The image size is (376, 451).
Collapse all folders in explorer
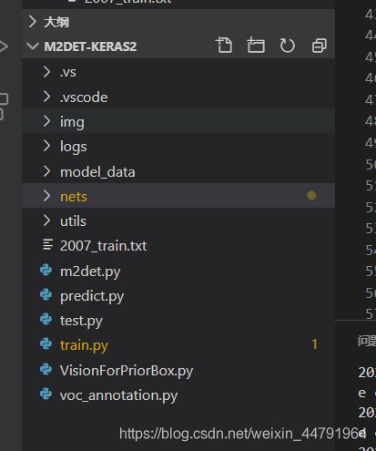coord(319,46)
